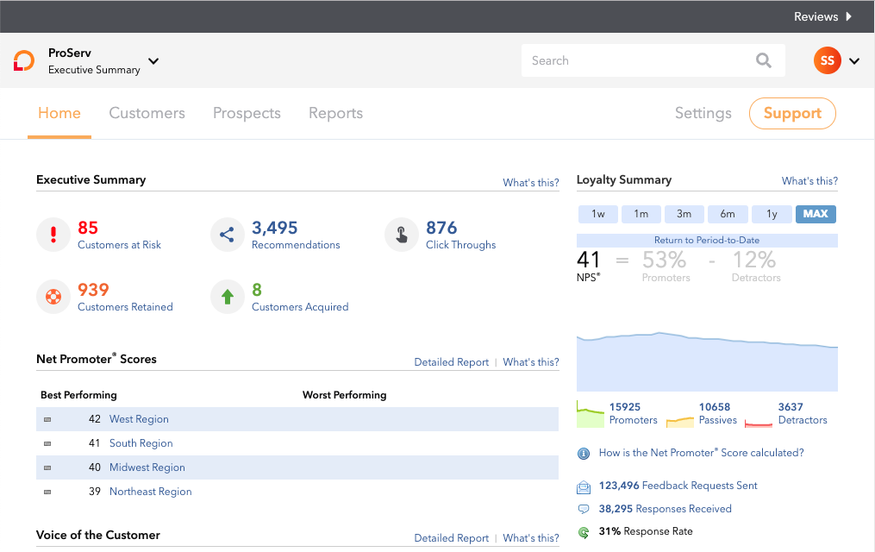Screen dimensions: 875x552
Task: Click What's this? beside Loyalty Summary
Action: click(809, 181)
